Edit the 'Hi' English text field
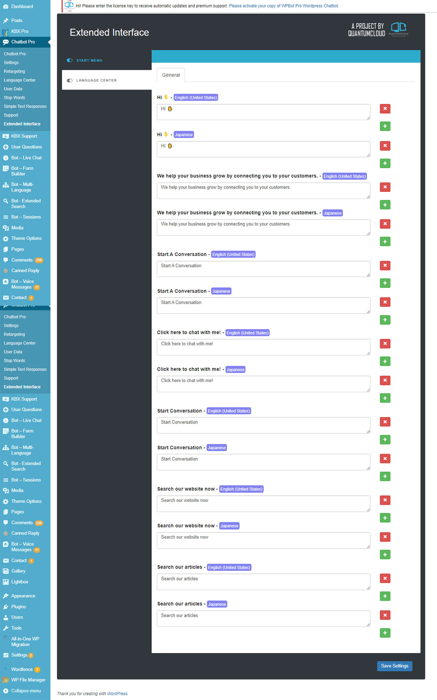This screenshot has height=700, width=437. tap(264, 112)
